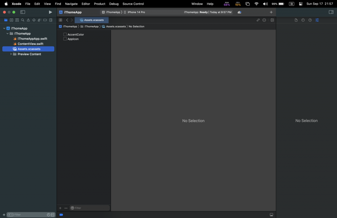Show the Attributes inspector
Image resolution: width=337 pixels, height=218 pixels.
(317, 20)
